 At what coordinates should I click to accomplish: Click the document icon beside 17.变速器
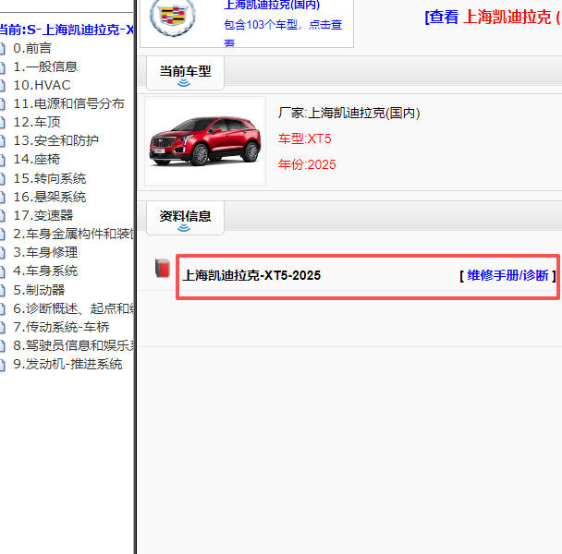(x=2, y=215)
